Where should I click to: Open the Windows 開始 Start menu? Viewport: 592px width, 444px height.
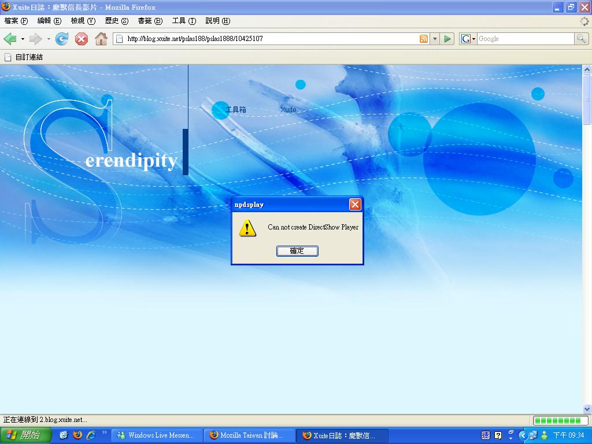(x=25, y=435)
